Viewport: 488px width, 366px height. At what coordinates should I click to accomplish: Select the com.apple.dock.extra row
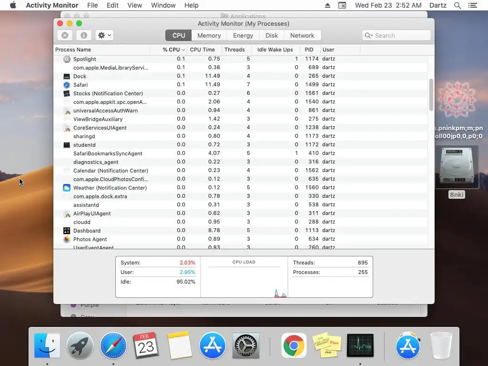point(240,196)
